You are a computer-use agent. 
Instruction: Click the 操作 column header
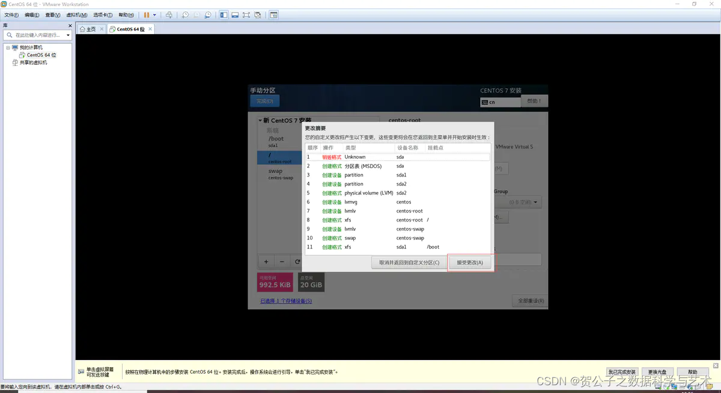click(332, 148)
